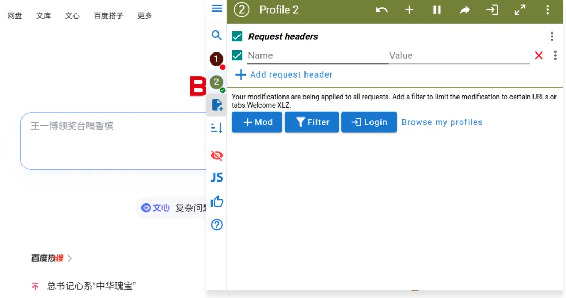
Task: Uncheck the Request headers section checkbox
Action: click(237, 37)
